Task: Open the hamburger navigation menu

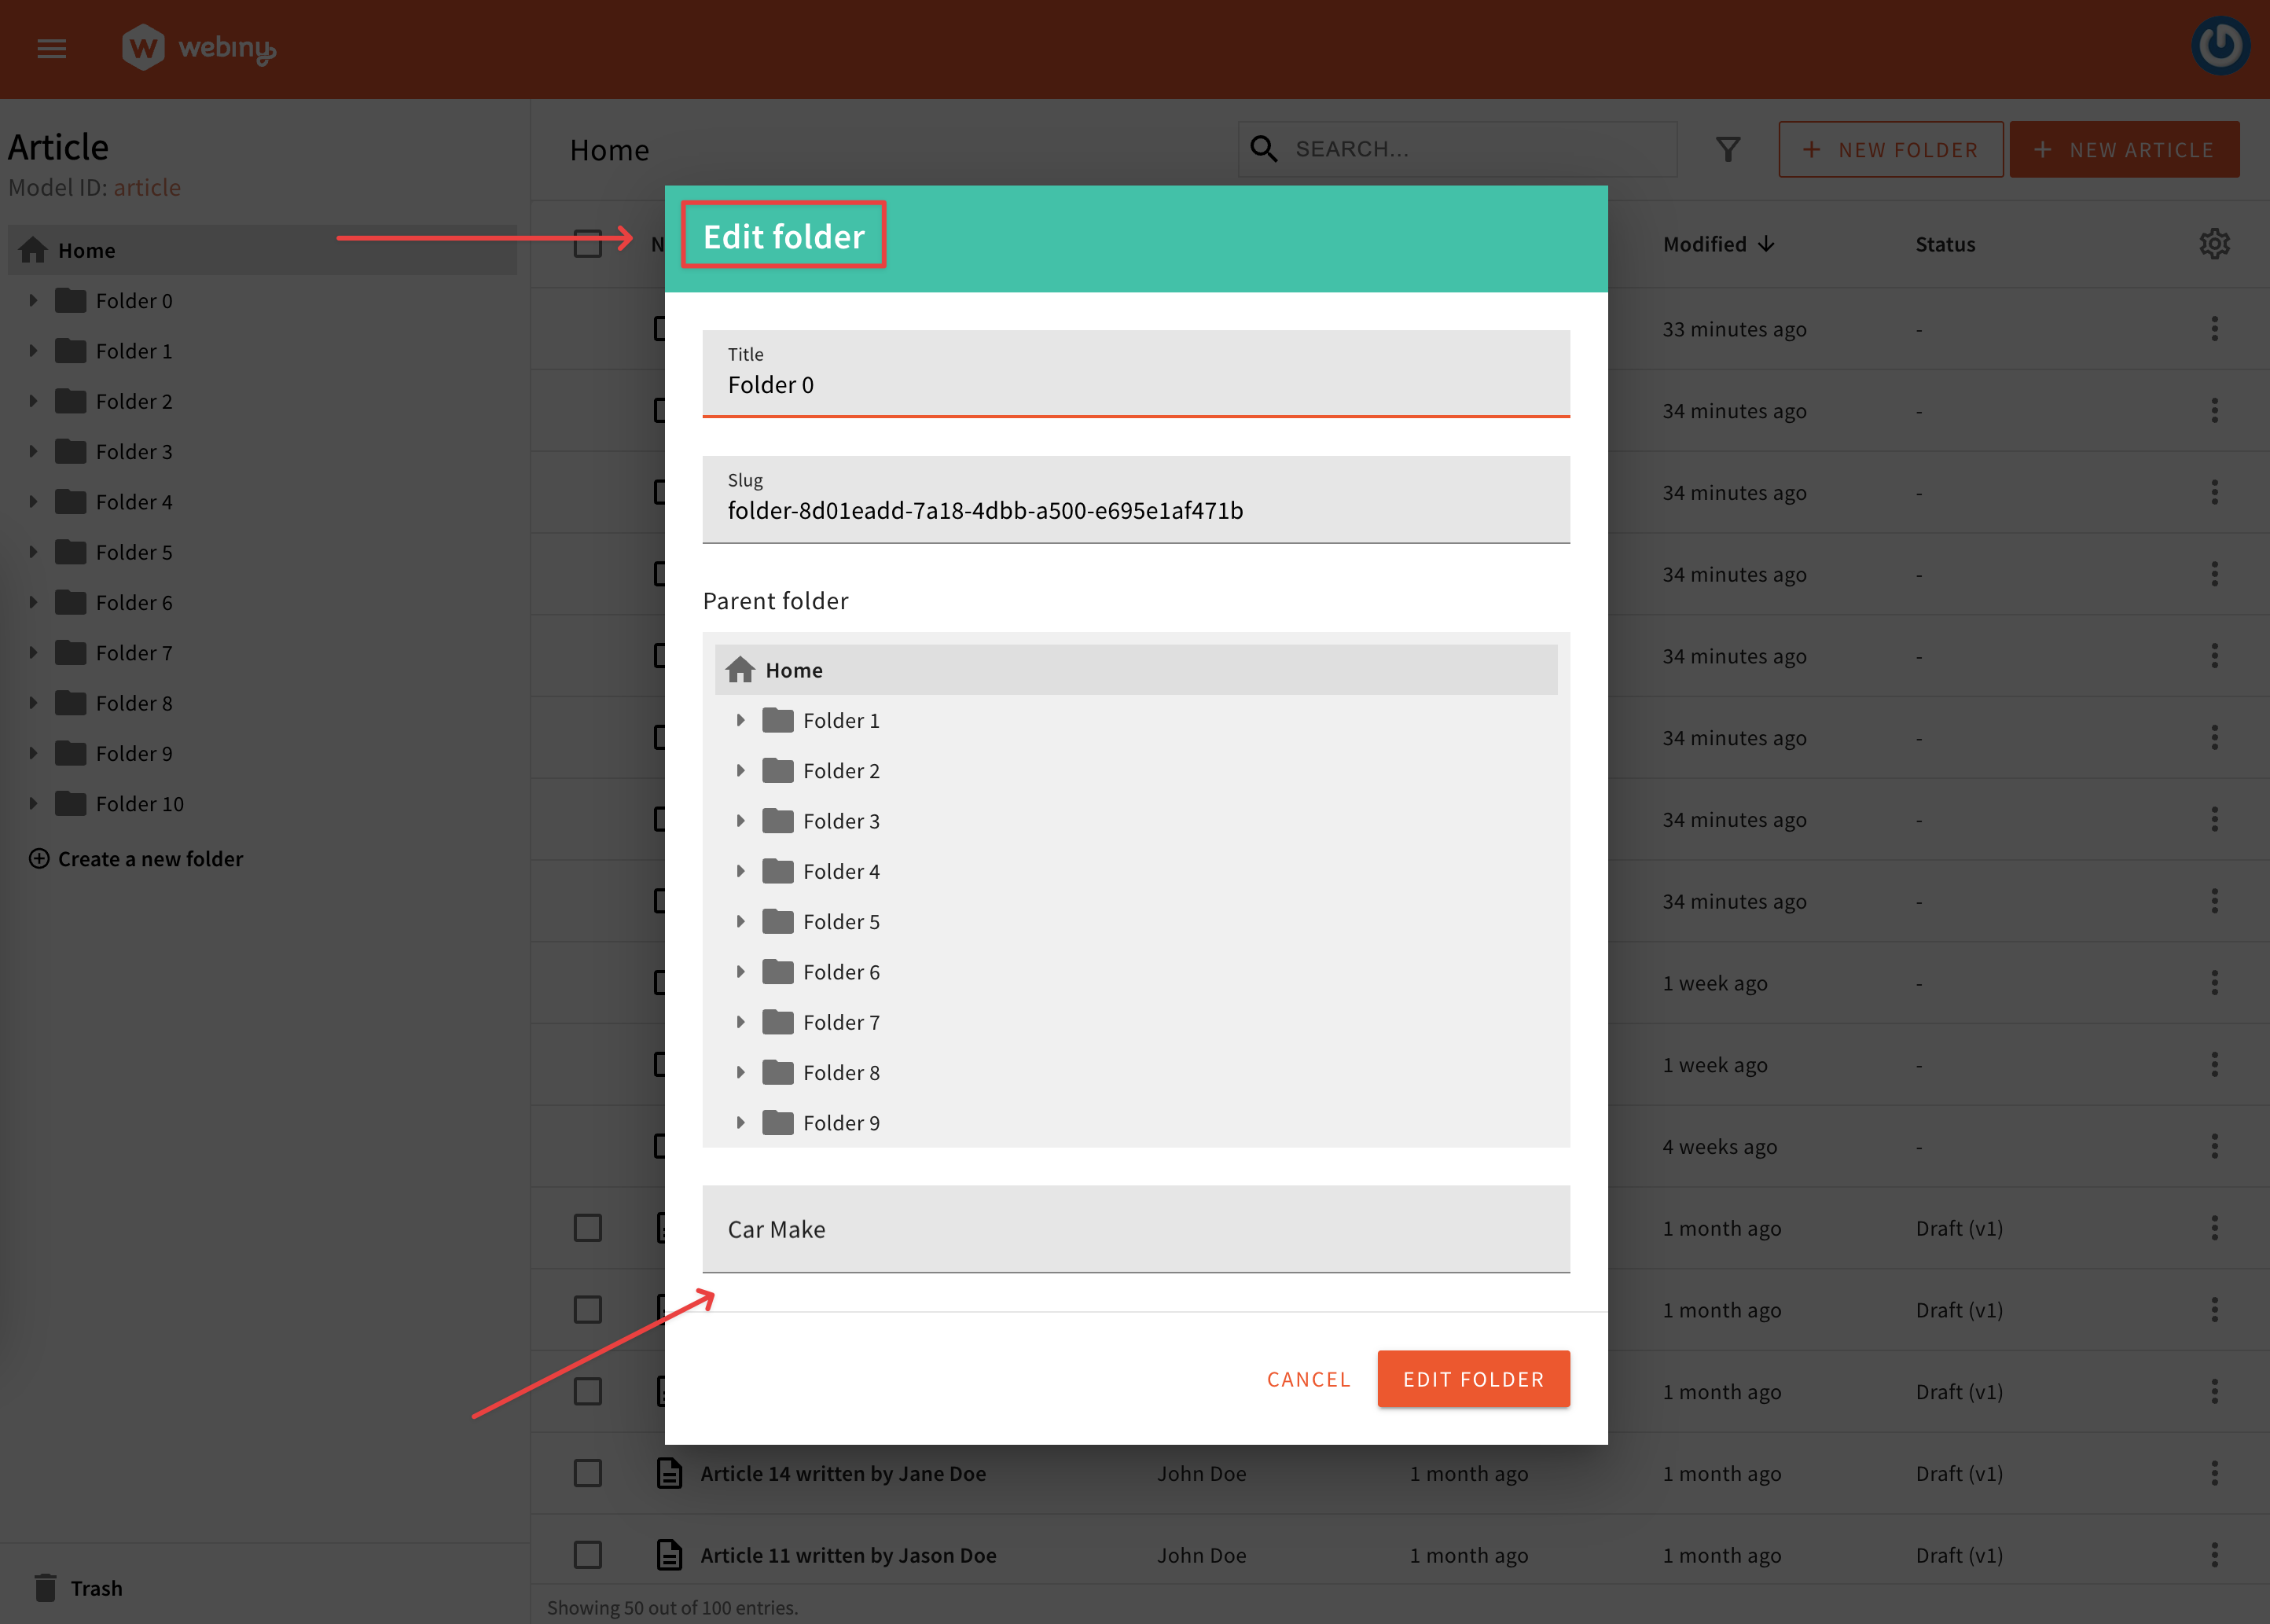Action: [x=51, y=47]
